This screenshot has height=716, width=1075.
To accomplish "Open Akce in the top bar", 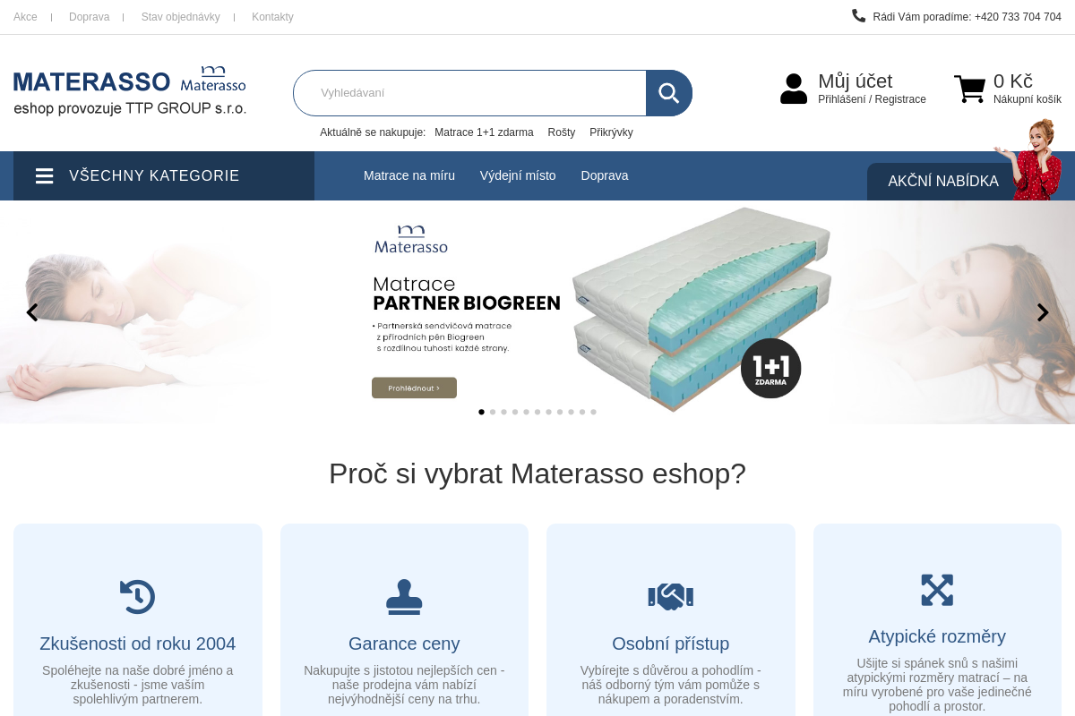I will (x=25, y=17).
